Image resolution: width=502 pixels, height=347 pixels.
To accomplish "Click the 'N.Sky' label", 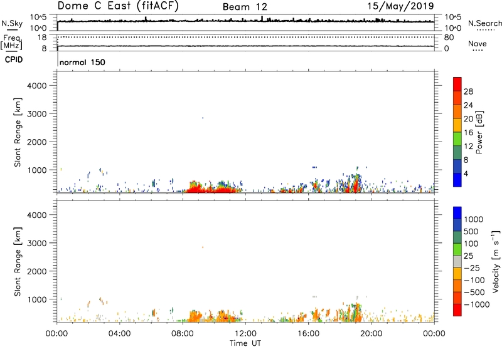I will 12,23.
